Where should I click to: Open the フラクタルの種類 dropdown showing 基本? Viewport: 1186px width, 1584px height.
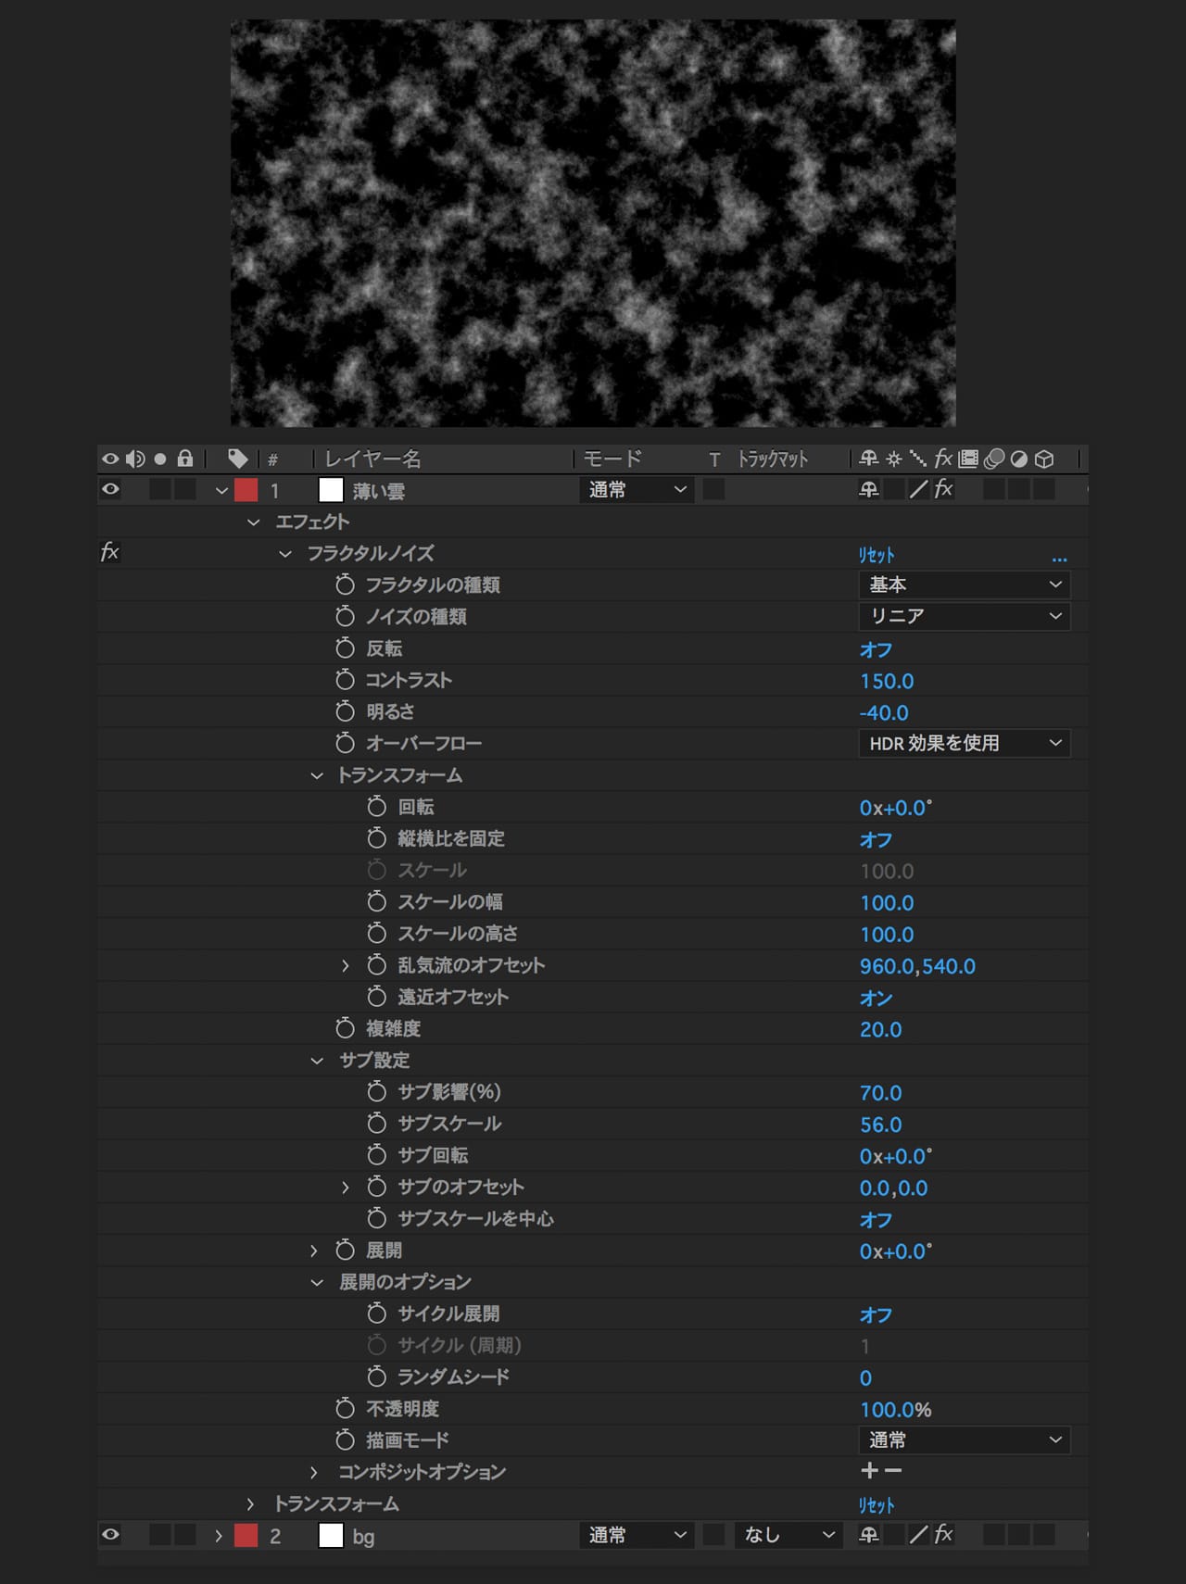click(x=964, y=585)
